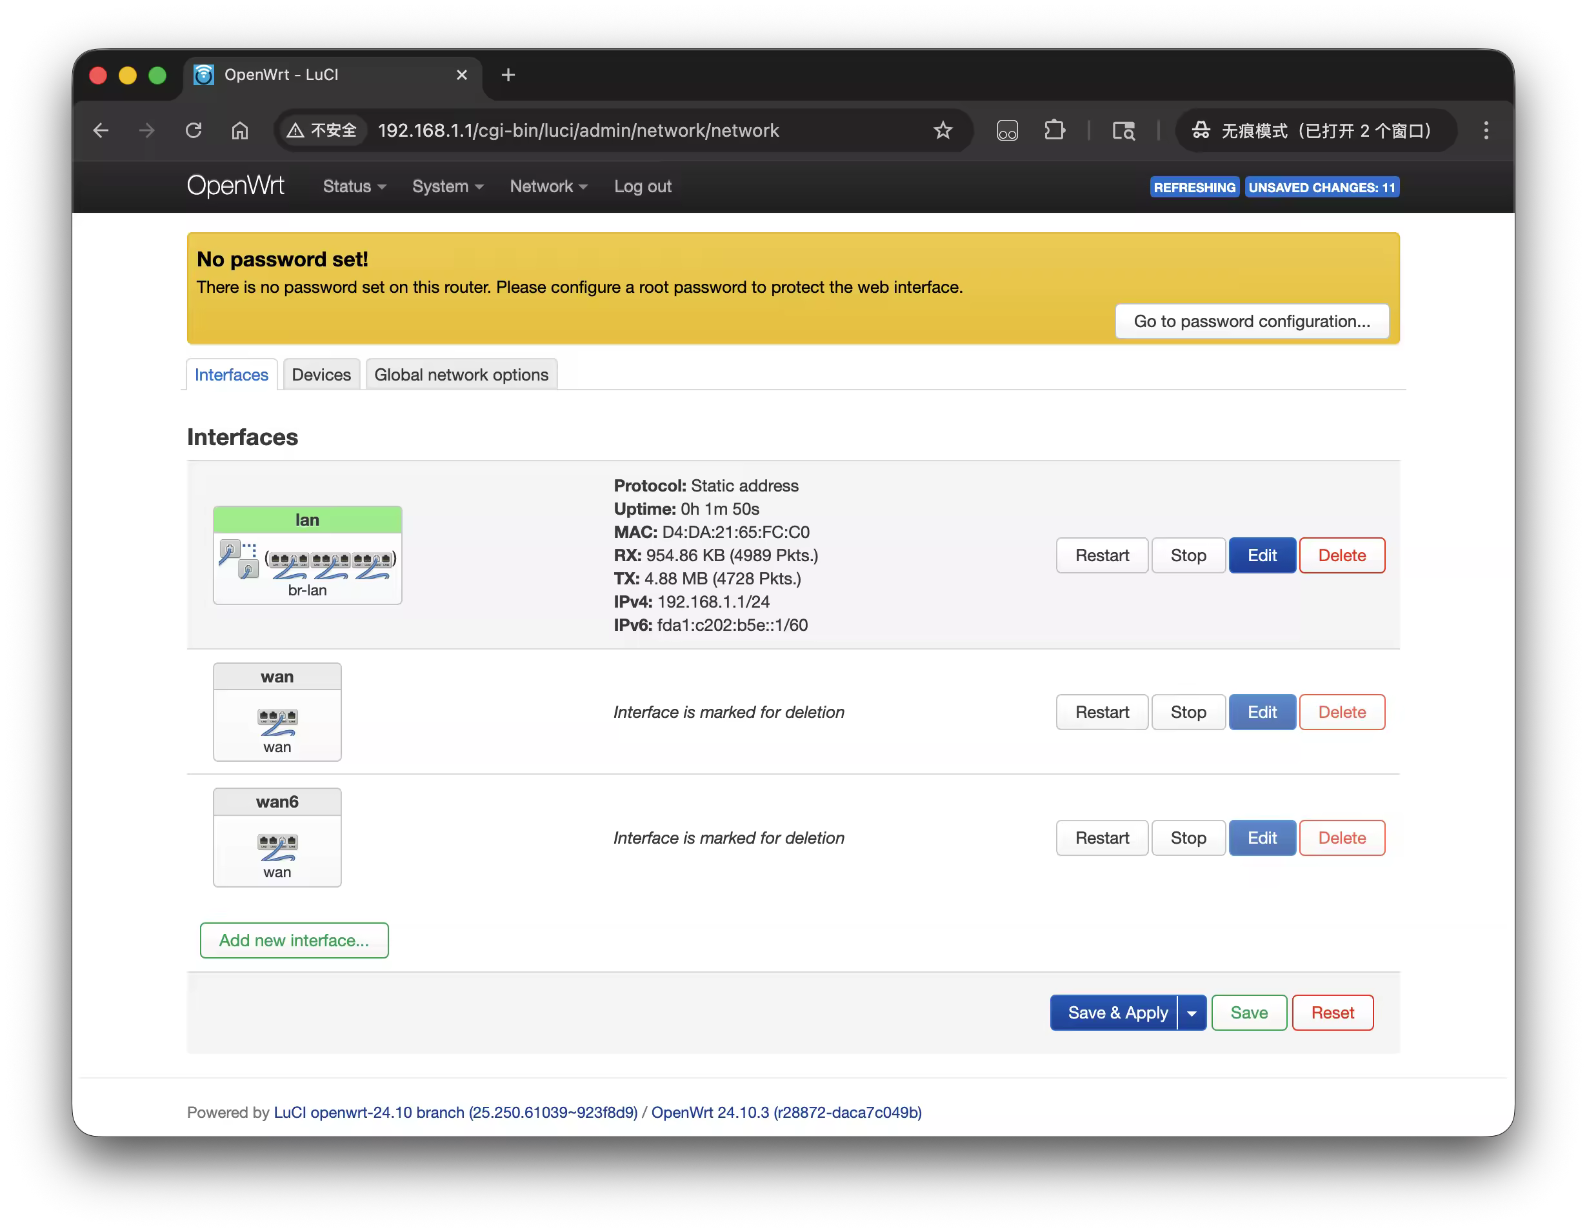Click the MAC address D4:DA:21:65:FC:C0
Image resolution: width=1587 pixels, height=1232 pixels.
(735, 532)
